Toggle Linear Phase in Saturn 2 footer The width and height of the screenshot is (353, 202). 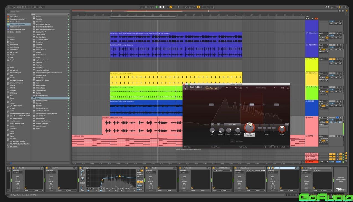point(216,147)
